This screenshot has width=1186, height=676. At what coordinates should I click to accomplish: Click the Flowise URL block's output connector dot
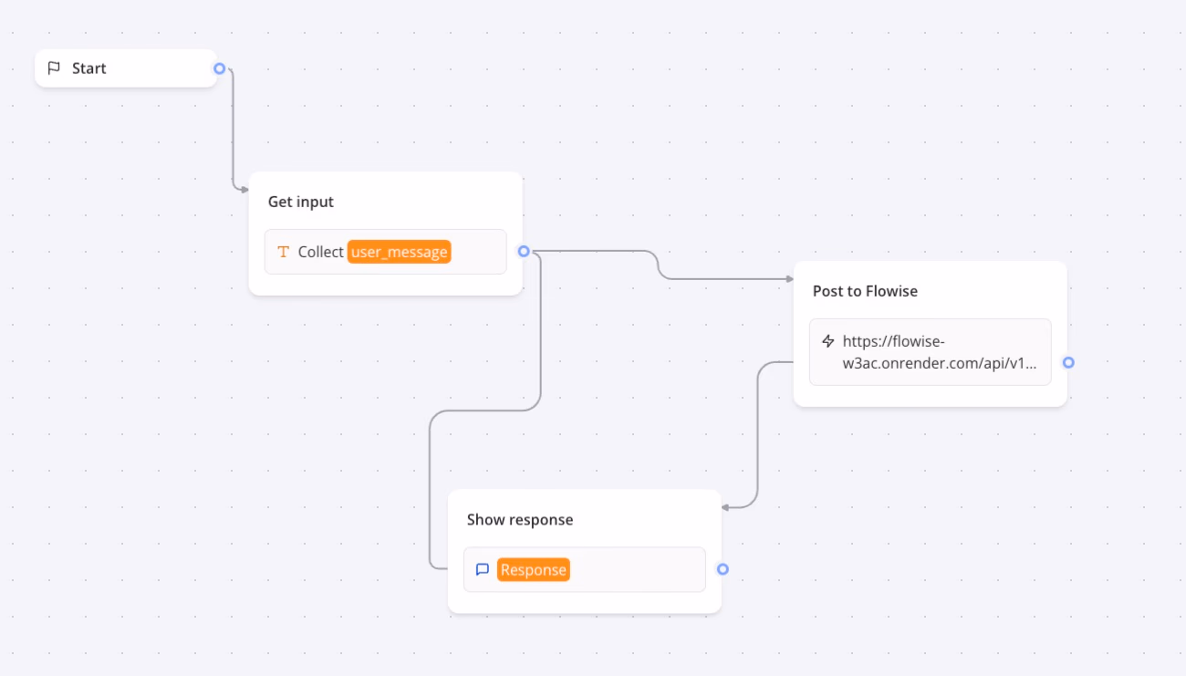coord(1068,362)
